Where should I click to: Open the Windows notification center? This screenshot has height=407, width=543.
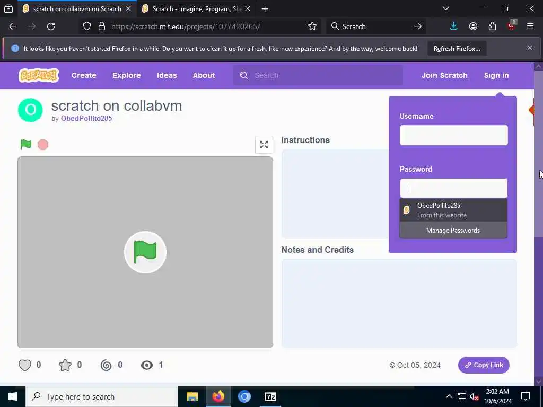pos(526,396)
